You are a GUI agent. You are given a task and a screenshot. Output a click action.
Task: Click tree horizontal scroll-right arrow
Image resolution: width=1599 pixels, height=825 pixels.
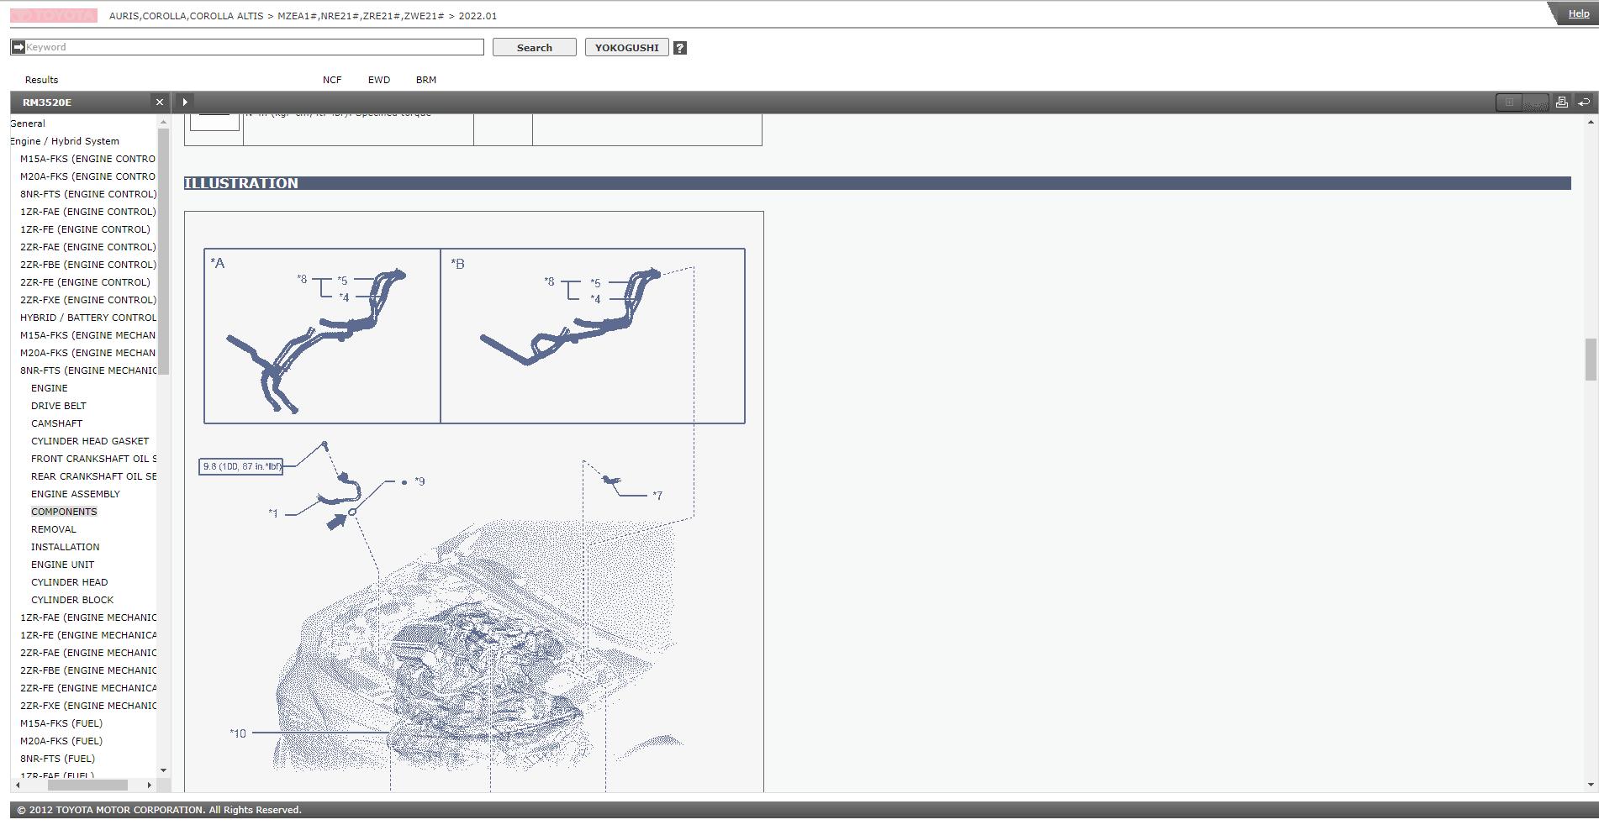pos(149,785)
